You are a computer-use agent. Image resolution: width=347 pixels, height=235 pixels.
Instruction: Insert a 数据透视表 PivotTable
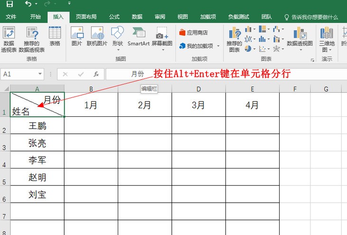[9, 39]
